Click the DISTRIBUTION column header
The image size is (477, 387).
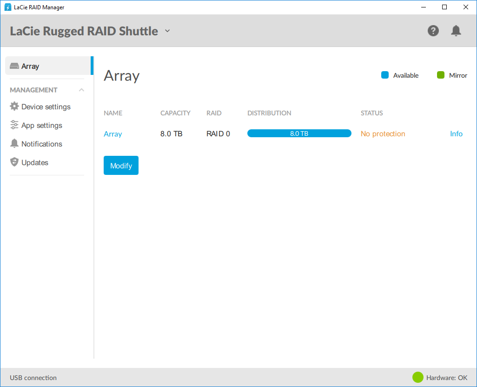tap(269, 113)
